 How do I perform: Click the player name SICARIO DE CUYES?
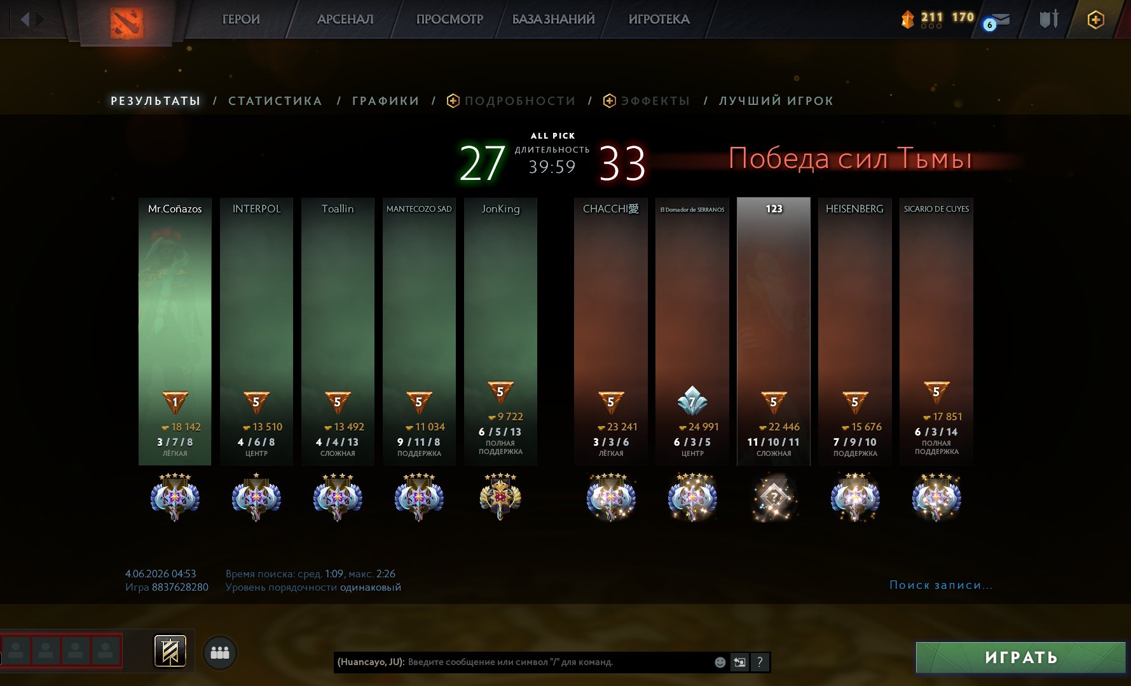pyautogui.click(x=936, y=209)
